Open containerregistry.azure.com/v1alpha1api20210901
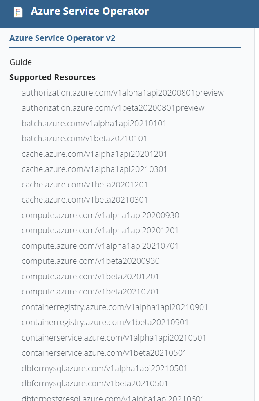 click(x=115, y=307)
